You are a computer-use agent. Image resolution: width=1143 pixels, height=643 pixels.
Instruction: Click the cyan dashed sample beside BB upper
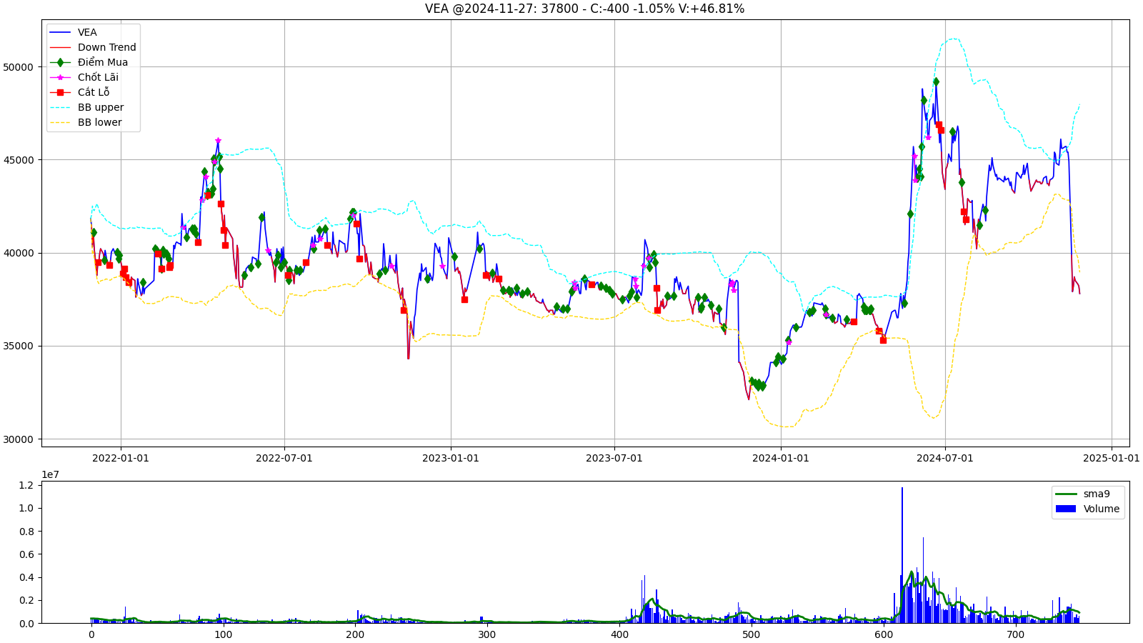click(x=61, y=107)
